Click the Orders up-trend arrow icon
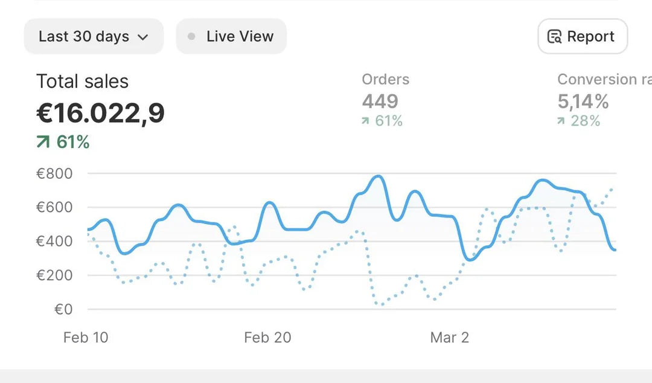The image size is (652, 383). [x=365, y=121]
